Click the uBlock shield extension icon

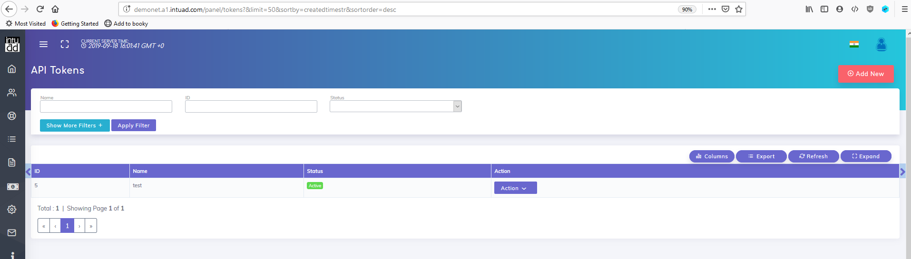(870, 9)
